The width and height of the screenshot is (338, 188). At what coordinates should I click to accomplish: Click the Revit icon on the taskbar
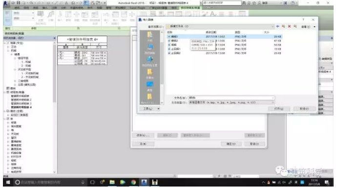[x=144, y=182]
